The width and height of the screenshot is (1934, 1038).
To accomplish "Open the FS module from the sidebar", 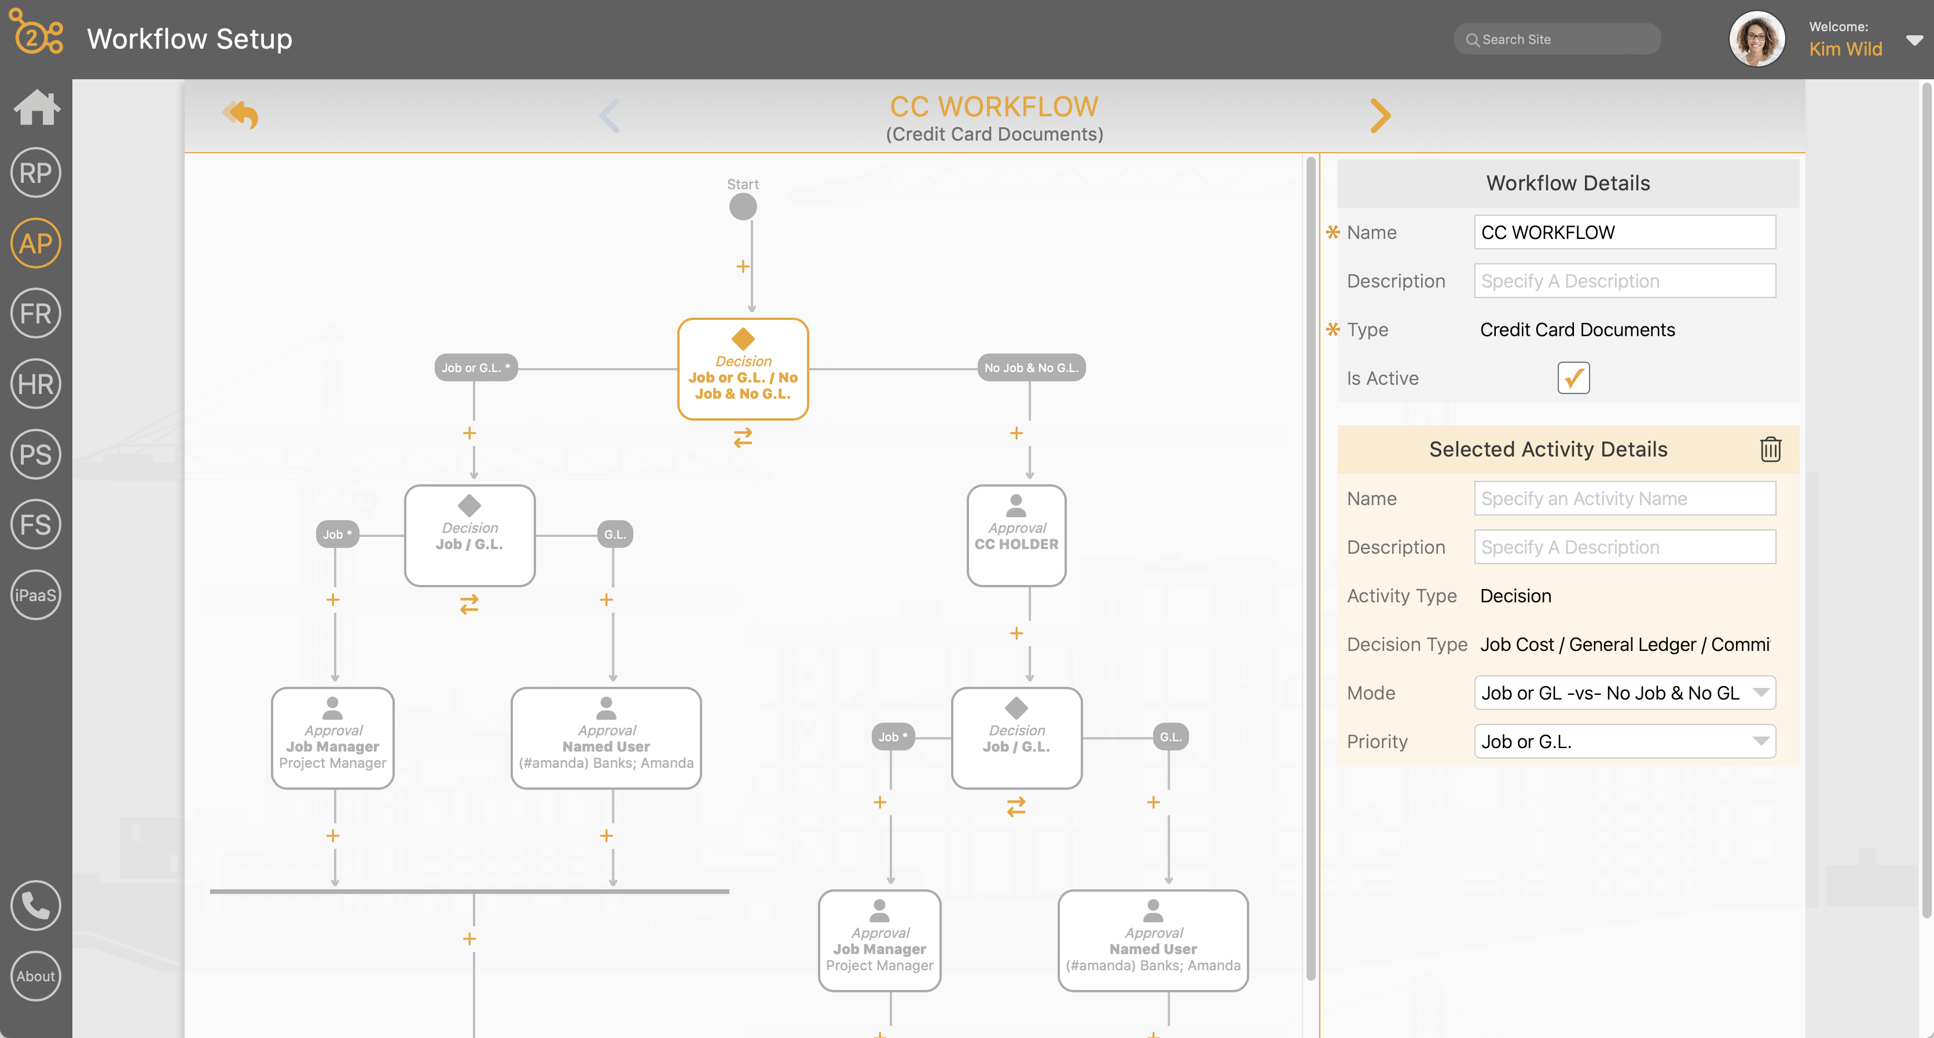I will [35, 525].
